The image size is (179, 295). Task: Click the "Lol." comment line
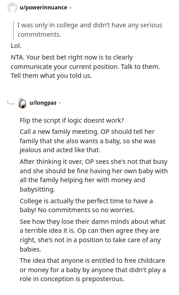16,46
